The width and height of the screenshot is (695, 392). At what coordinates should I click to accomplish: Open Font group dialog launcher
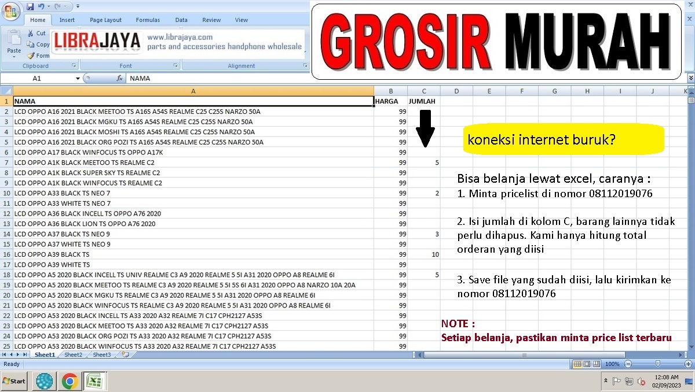point(176,66)
